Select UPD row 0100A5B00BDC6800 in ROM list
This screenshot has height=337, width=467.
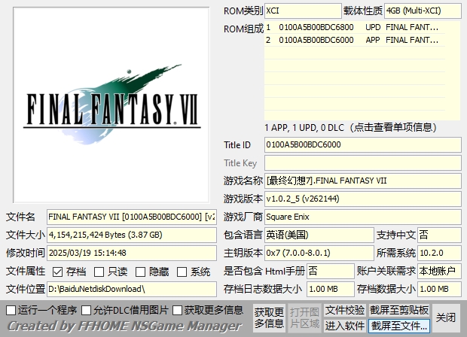coord(355,27)
